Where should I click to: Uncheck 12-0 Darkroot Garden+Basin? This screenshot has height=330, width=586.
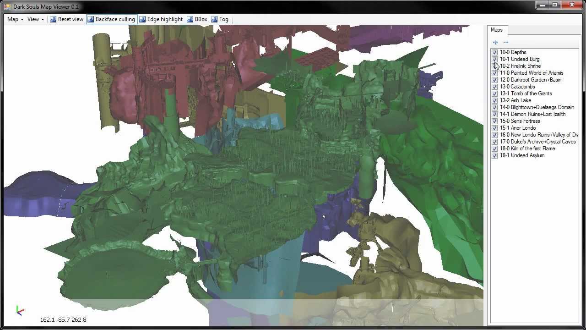[x=494, y=80]
